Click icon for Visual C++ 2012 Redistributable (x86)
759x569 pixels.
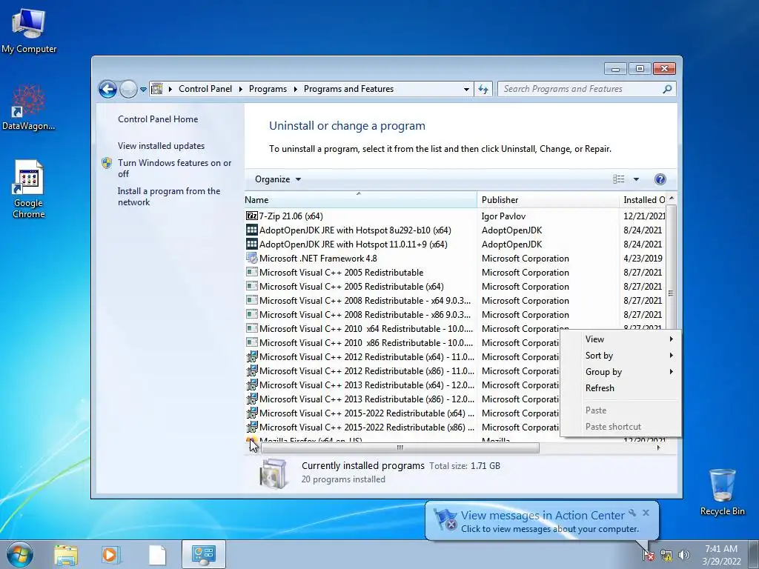coord(252,370)
